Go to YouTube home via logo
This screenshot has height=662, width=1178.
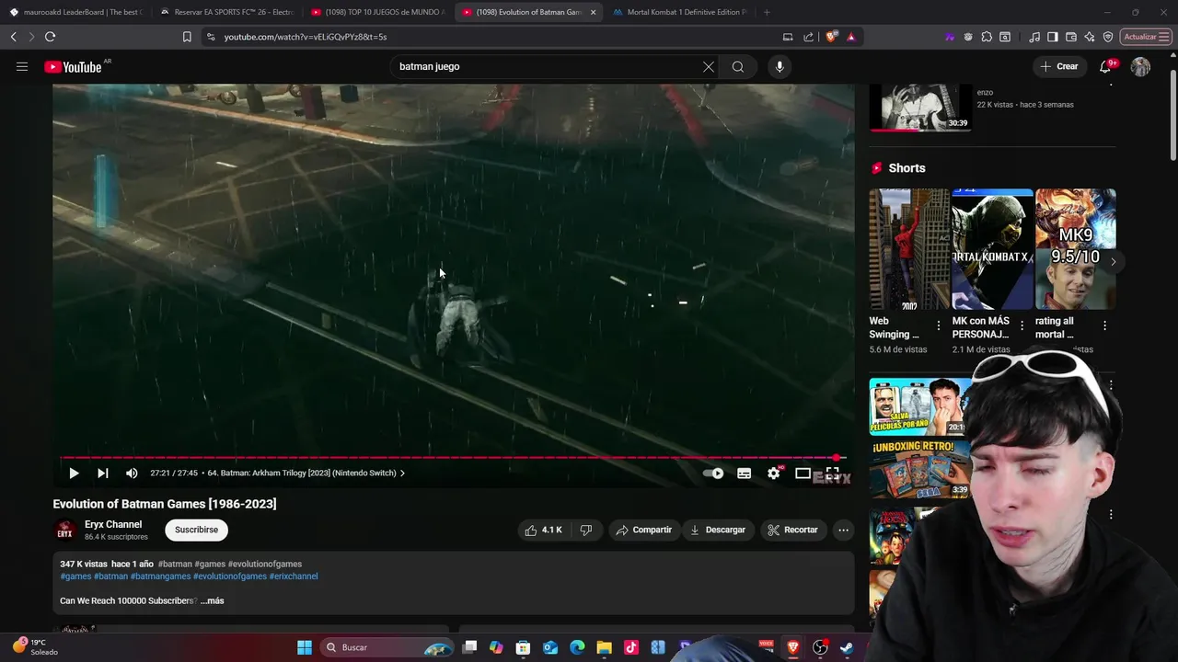coord(74,67)
